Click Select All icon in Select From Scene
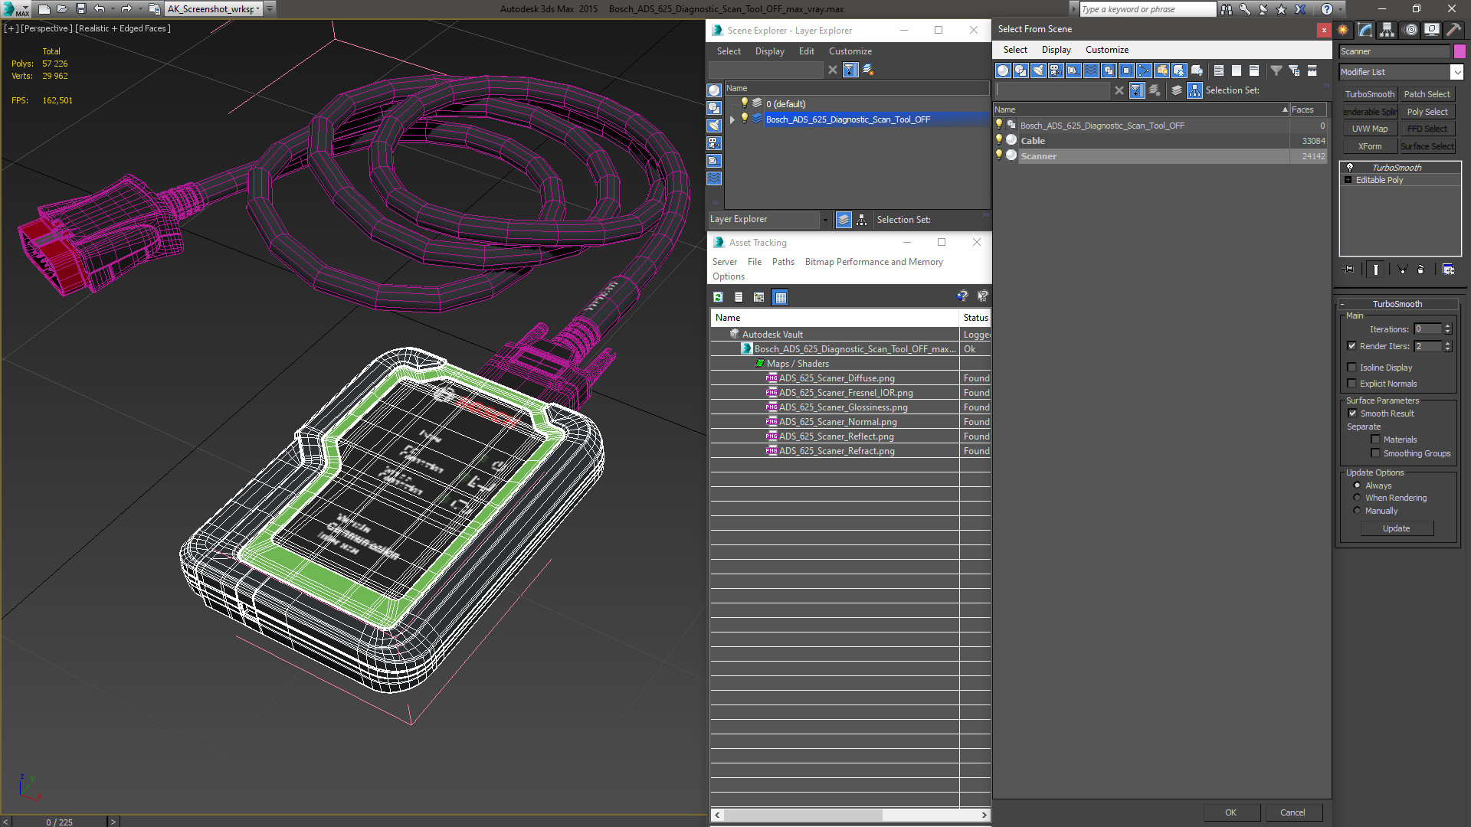Image resolution: width=1471 pixels, height=827 pixels. coord(1219,70)
